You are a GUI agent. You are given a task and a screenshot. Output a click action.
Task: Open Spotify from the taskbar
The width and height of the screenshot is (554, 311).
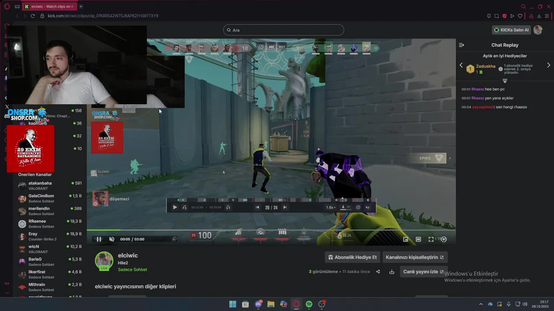pos(309,304)
